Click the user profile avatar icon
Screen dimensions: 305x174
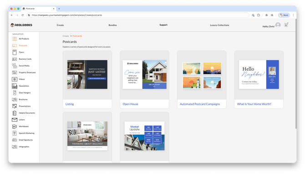click(278, 25)
